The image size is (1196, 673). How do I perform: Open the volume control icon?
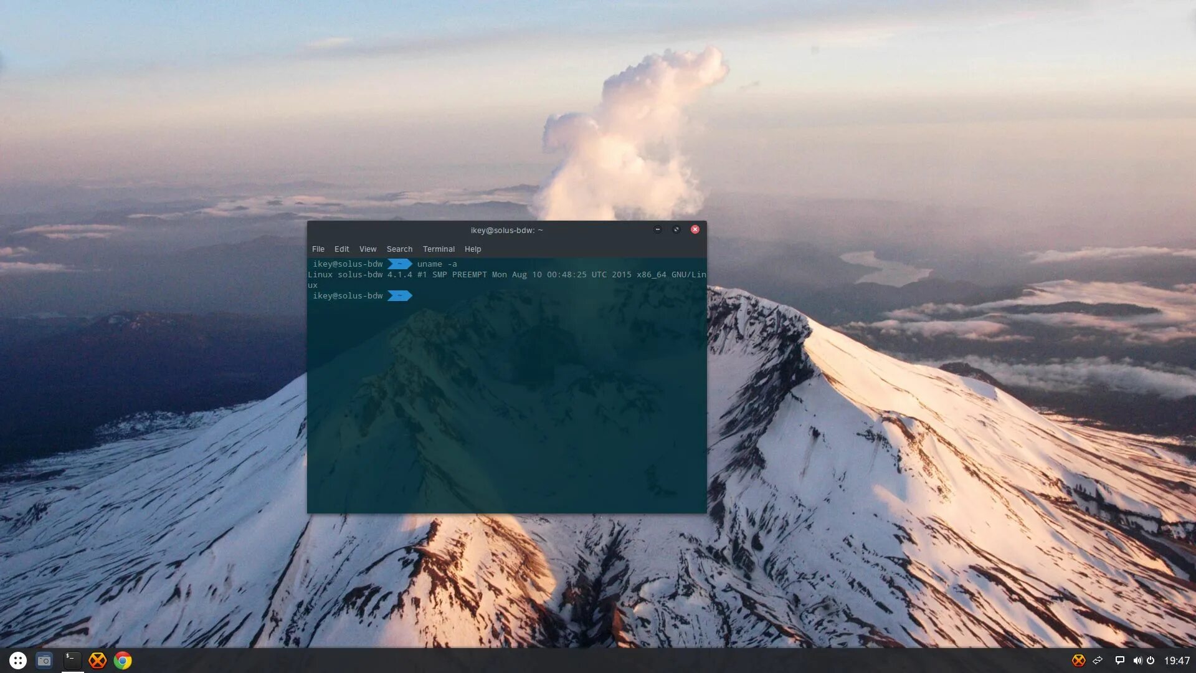(x=1137, y=661)
